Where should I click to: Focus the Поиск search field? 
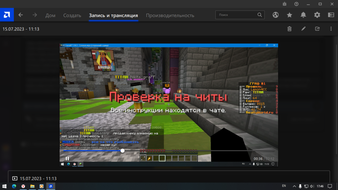(x=240, y=15)
